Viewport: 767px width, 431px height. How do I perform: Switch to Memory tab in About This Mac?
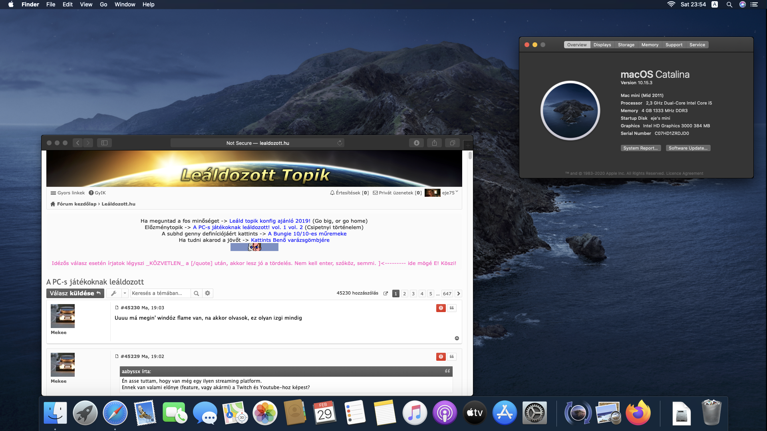[x=650, y=45]
